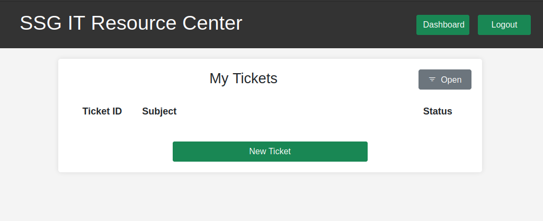
Task: Select the Ticket ID column header
Action: pyautogui.click(x=102, y=111)
